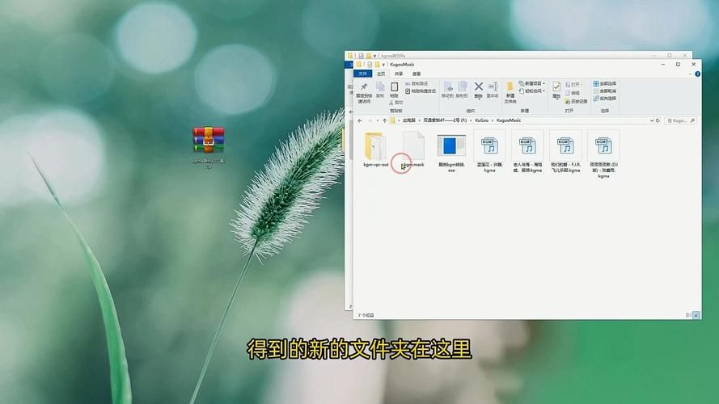Open the WinRAR archive on the desktop
This screenshot has height=404, width=719.
coord(208,140)
